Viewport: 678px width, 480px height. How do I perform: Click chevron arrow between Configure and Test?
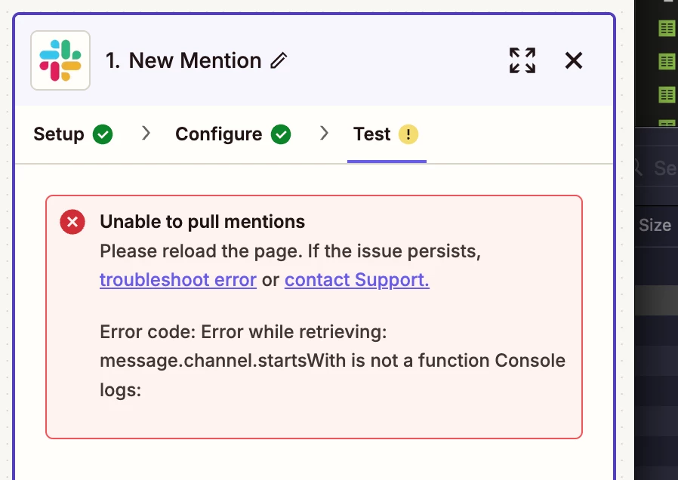tap(325, 133)
